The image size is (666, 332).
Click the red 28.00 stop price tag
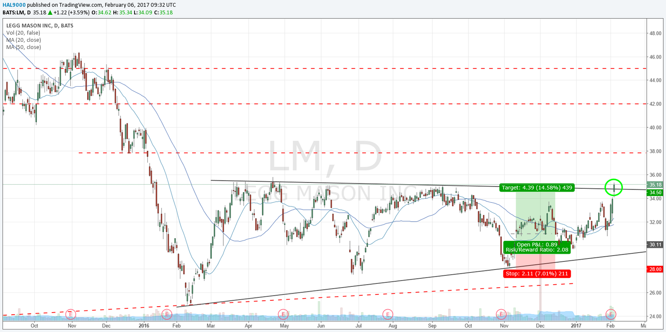(x=655, y=269)
